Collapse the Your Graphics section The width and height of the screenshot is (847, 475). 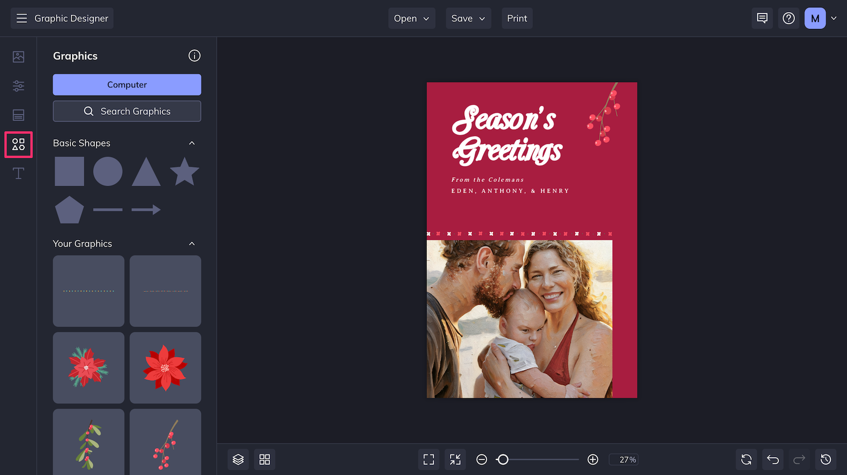click(192, 244)
